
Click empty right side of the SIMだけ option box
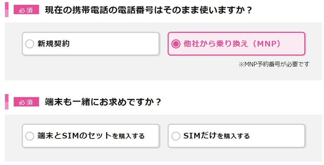tap(282, 136)
